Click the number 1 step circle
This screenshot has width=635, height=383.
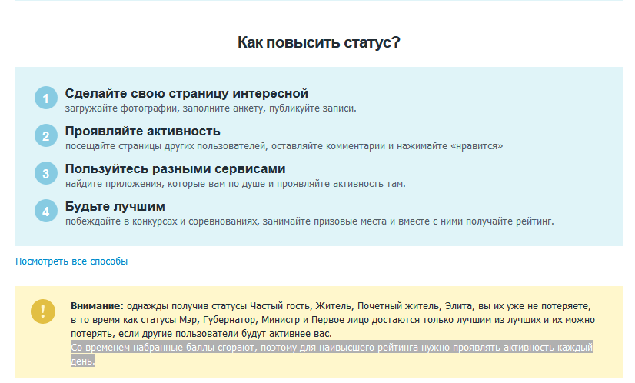pos(46,98)
